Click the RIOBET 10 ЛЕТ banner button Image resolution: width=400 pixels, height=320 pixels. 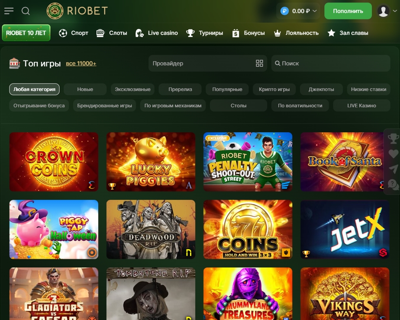[26, 33]
